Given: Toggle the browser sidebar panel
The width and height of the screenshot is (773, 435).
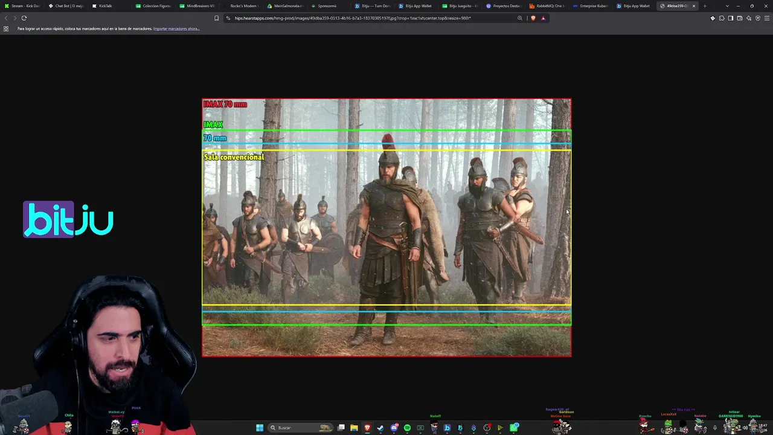Looking at the screenshot, I should point(731,18).
